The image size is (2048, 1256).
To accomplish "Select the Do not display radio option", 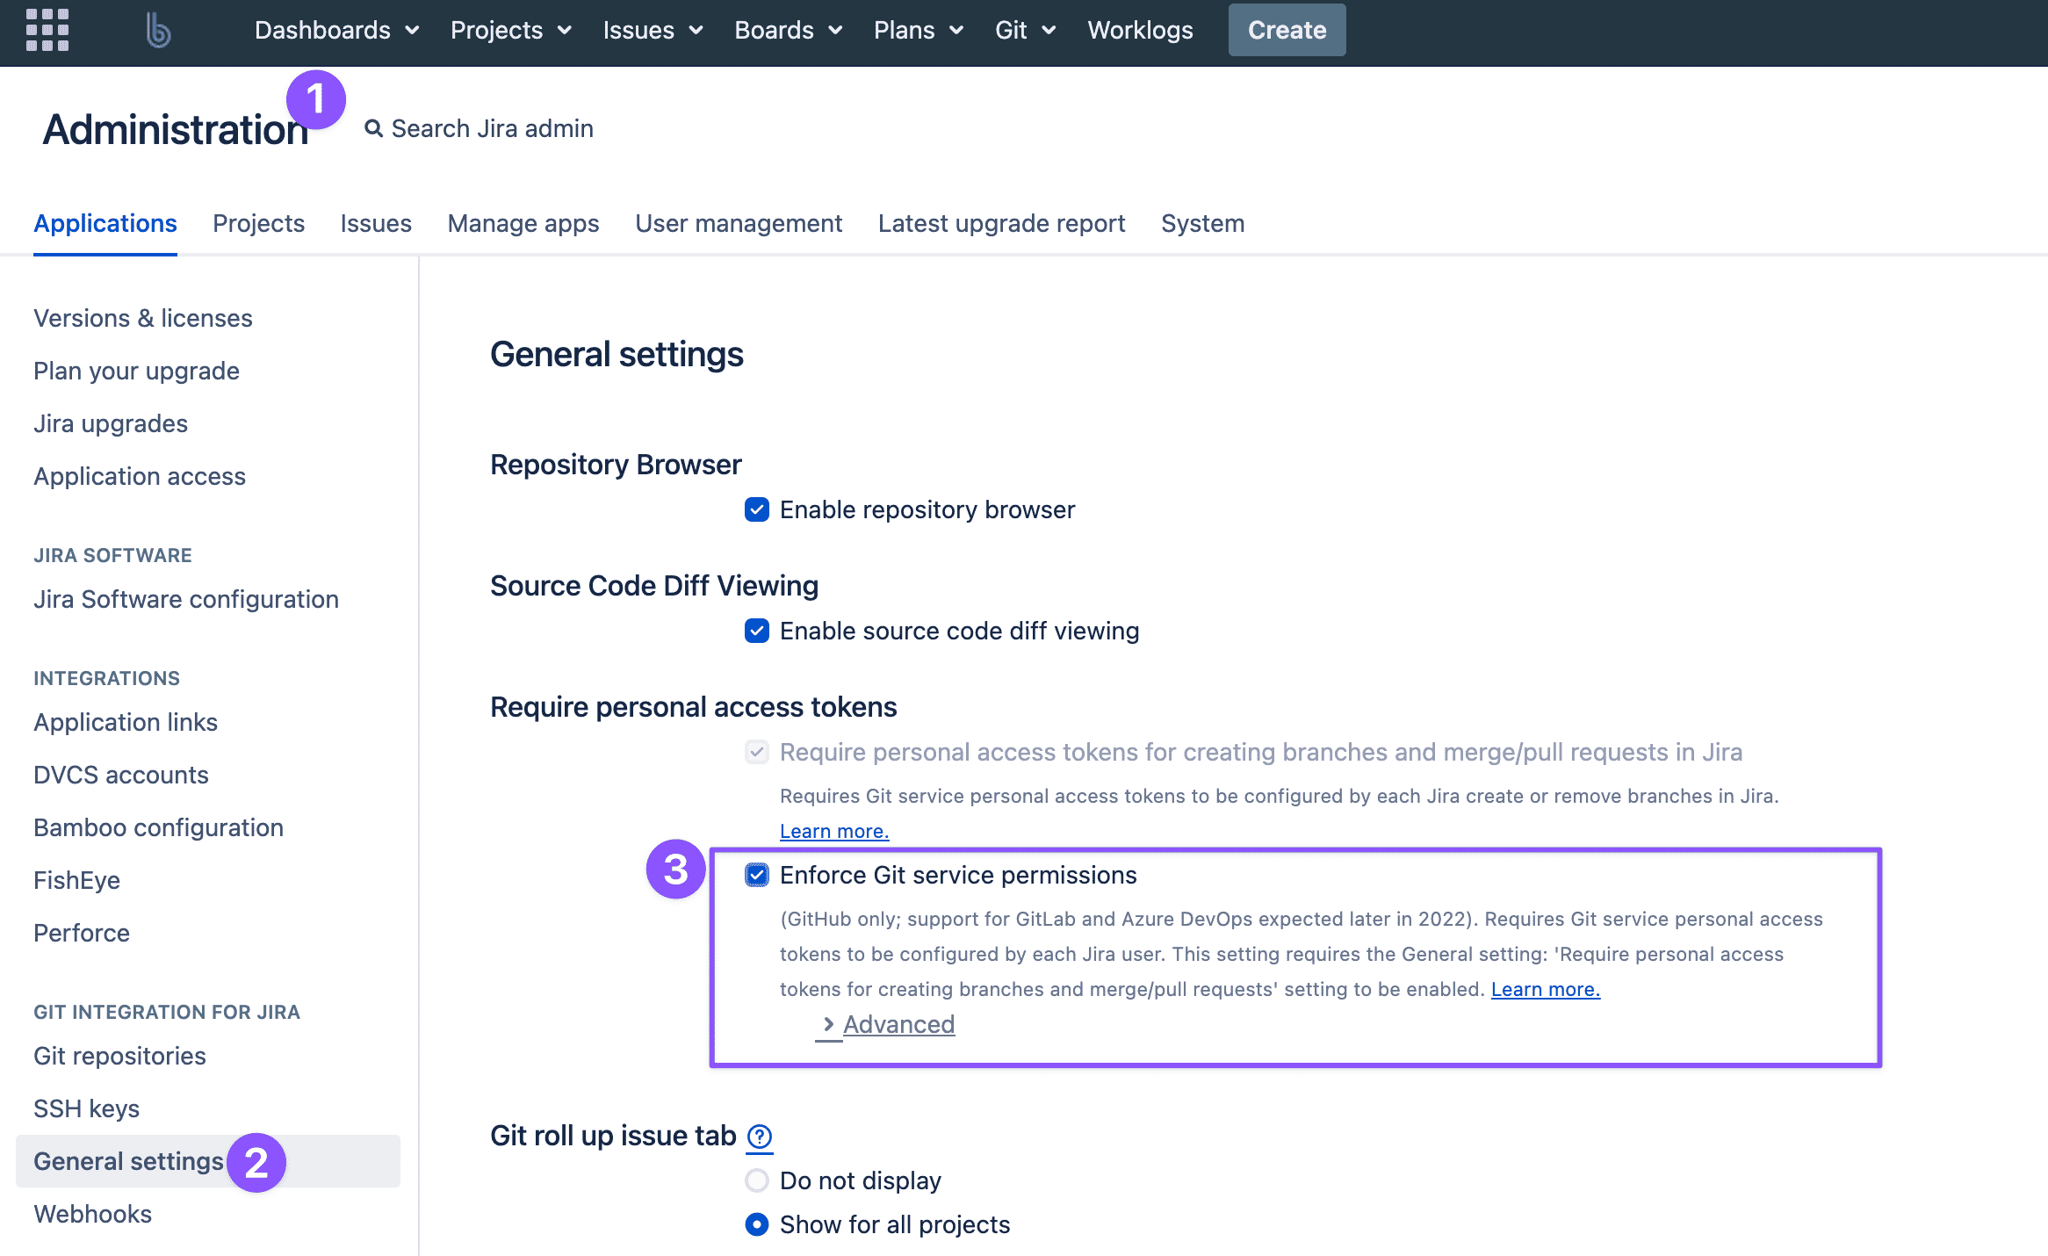I will tap(757, 1180).
